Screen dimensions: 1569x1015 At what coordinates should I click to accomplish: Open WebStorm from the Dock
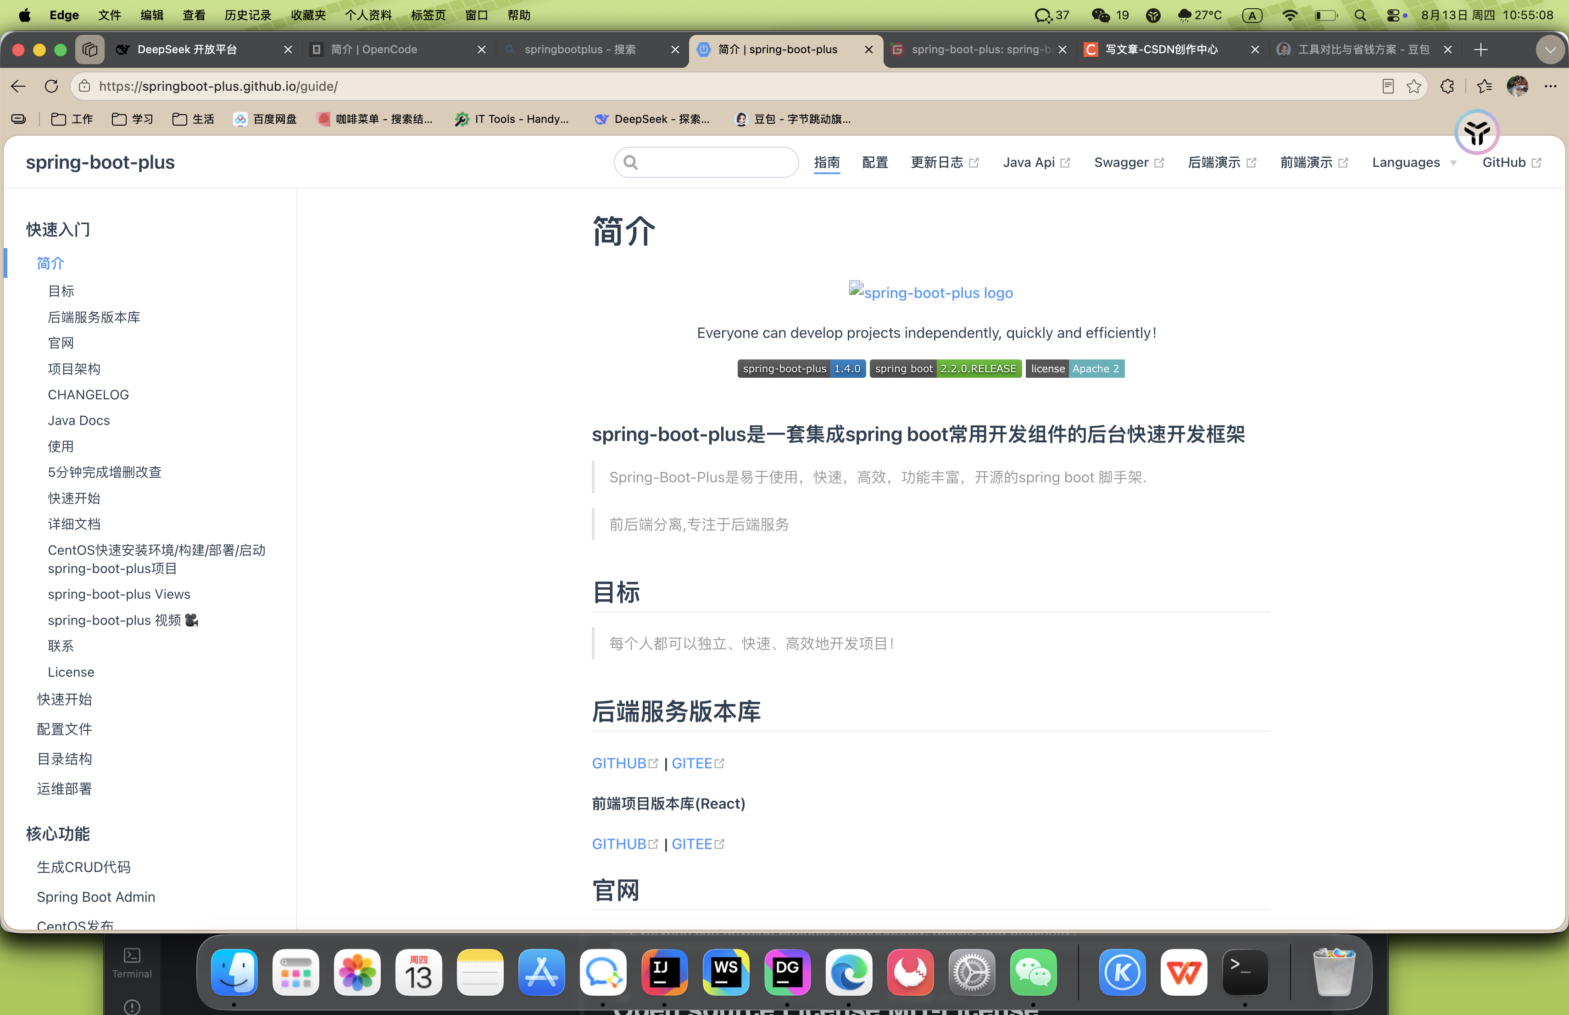tap(726, 972)
